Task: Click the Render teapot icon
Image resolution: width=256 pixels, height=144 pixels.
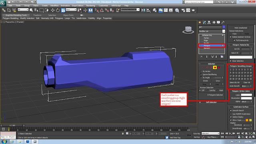Action: tap(194, 10)
